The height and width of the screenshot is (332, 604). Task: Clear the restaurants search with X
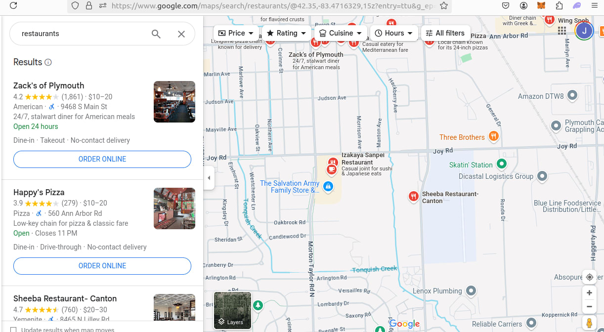[x=181, y=34]
